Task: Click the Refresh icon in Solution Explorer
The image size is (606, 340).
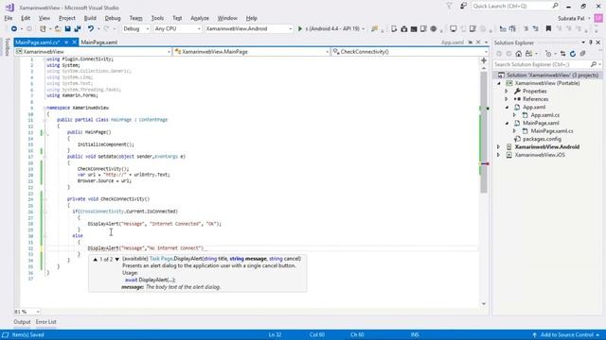Action: click(572, 54)
